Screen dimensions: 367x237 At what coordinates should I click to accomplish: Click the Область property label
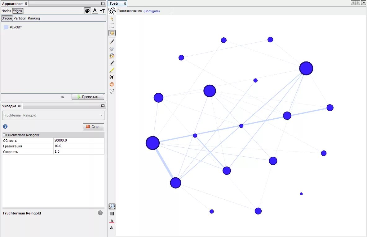click(10, 141)
